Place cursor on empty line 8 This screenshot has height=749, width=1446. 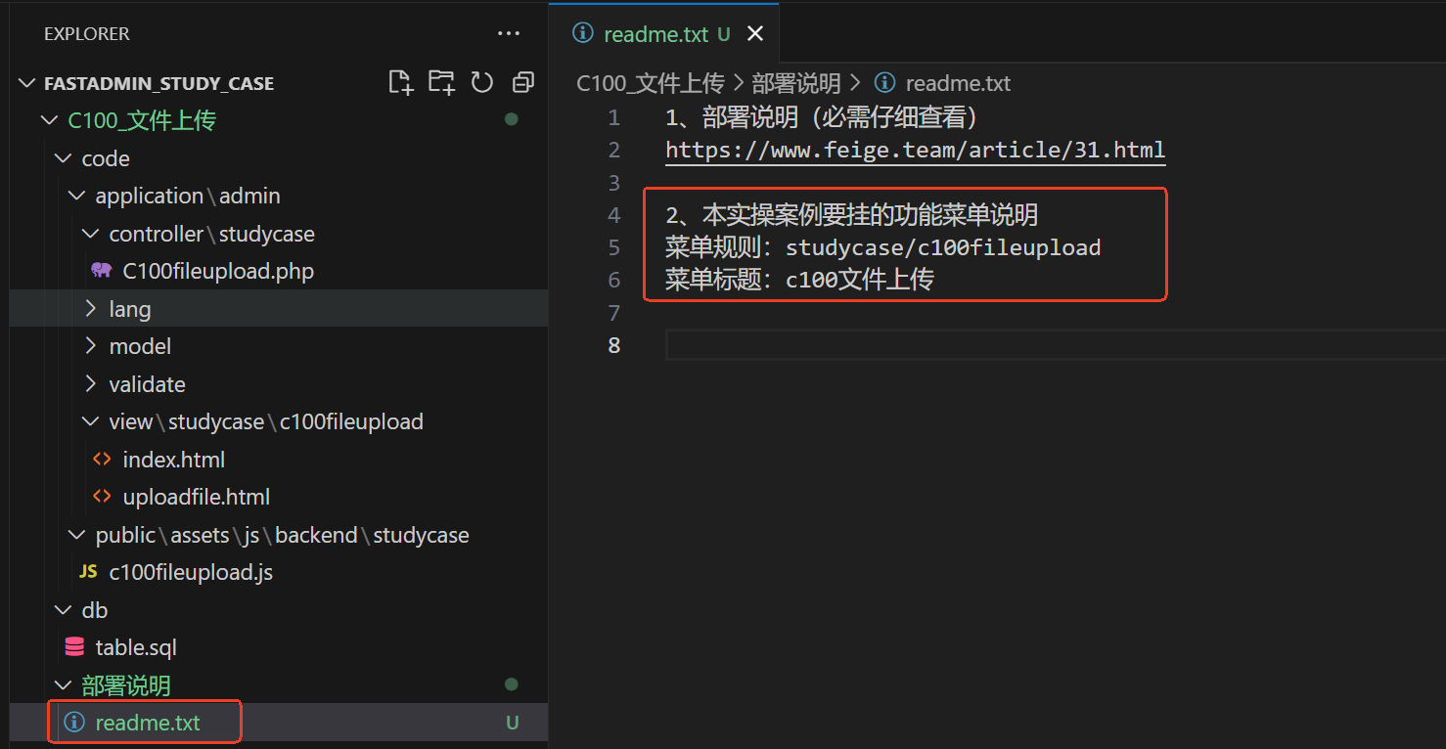1055,345
